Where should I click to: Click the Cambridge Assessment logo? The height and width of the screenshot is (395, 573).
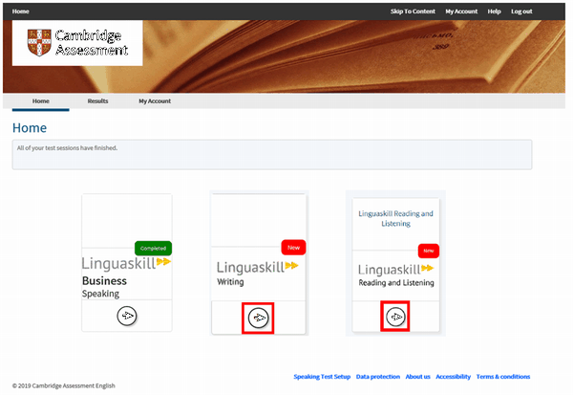tap(77, 43)
